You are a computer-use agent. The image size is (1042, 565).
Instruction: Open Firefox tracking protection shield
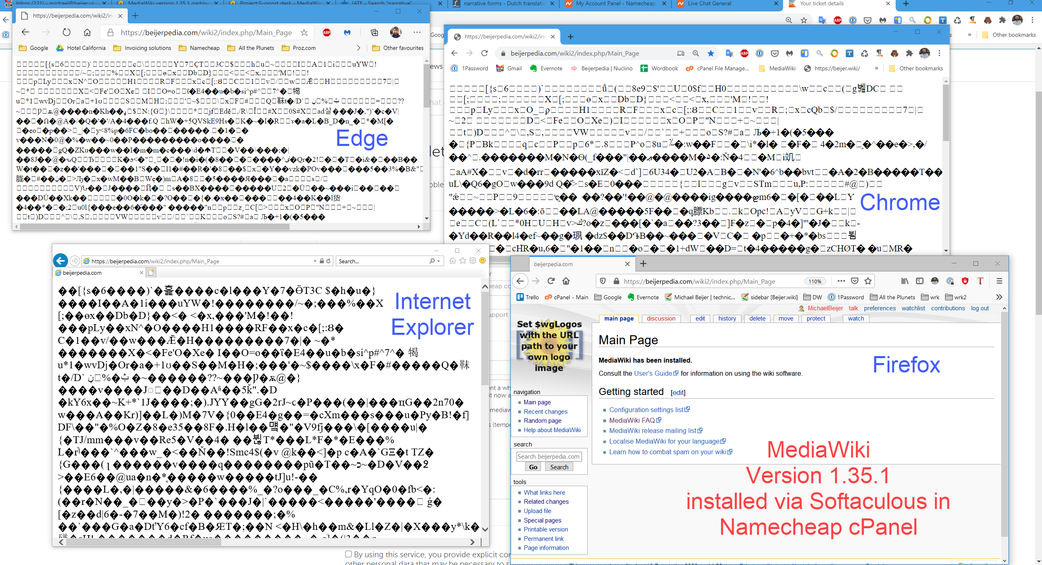(x=602, y=281)
